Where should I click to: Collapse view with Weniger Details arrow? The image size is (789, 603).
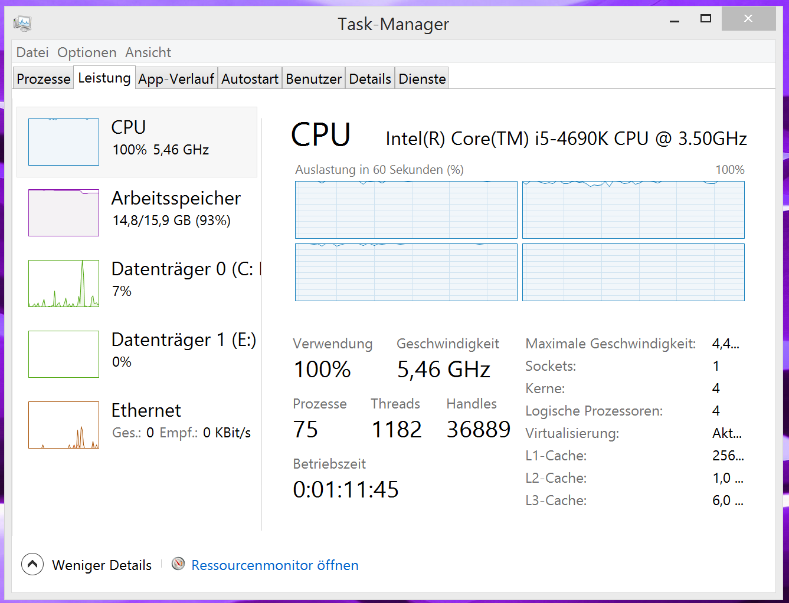pyautogui.click(x=32, y=564)
